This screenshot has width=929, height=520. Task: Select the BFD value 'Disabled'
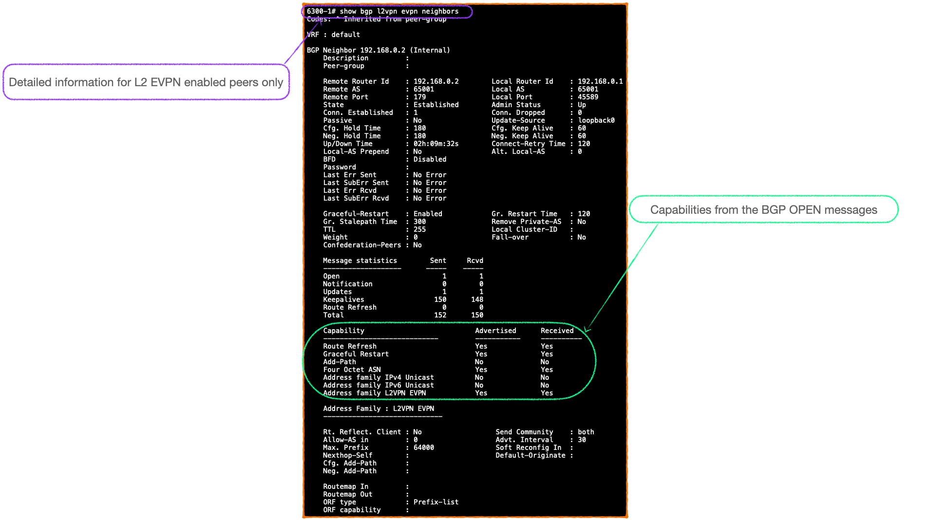pos(430,159)
